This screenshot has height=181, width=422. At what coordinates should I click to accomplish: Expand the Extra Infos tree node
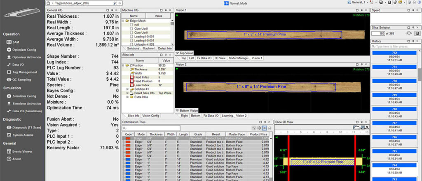coord(127,97)
